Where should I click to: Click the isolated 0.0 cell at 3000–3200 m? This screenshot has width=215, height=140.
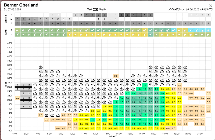116,76
